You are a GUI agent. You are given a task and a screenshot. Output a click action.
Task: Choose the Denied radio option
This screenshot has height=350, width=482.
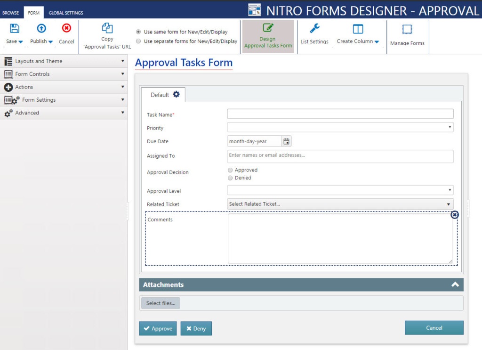pyautogui.click(x=230, y=178)
